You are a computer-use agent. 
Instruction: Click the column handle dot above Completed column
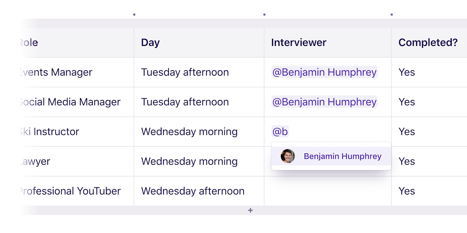pyautogui.click(x=392, y=15)
